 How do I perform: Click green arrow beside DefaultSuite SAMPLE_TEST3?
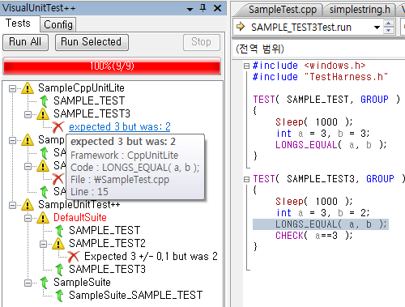pos(59,270)
